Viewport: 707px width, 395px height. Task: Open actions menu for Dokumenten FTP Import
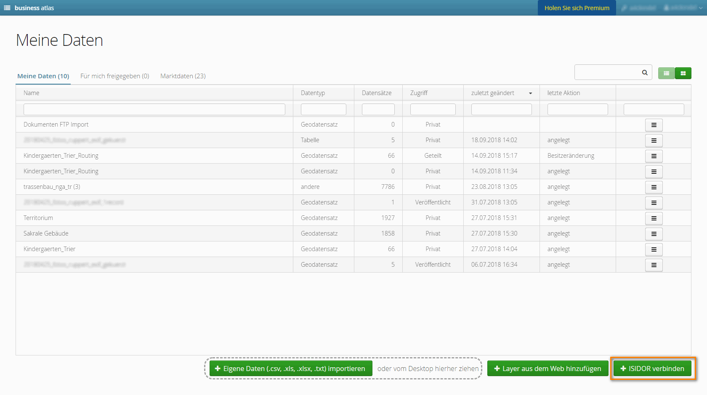pos(654,125)
